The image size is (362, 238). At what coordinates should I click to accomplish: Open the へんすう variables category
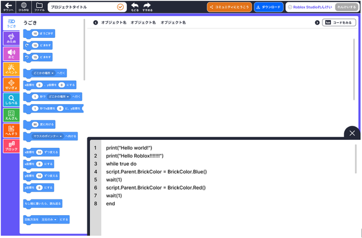[11, 130]
